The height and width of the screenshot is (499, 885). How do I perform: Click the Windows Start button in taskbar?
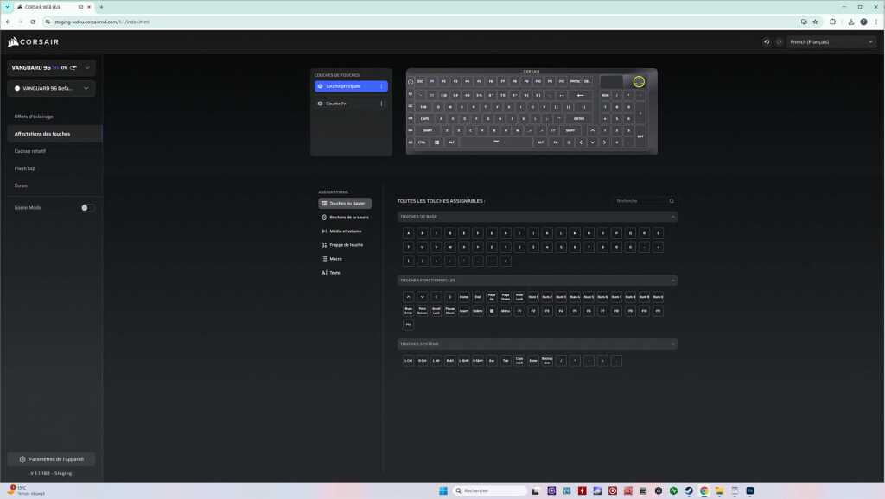443,490
